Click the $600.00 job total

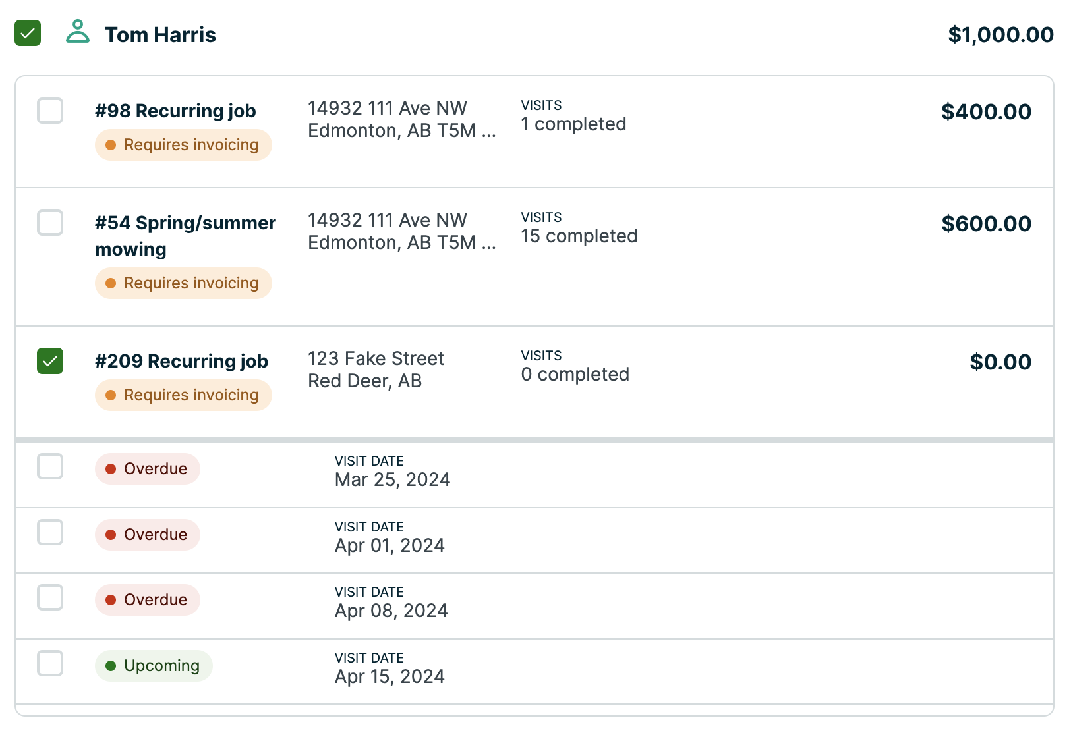(986, 224)
